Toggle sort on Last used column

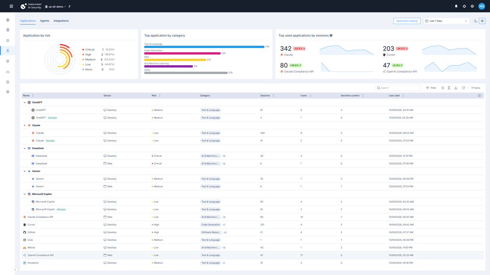tap(403, 96)
